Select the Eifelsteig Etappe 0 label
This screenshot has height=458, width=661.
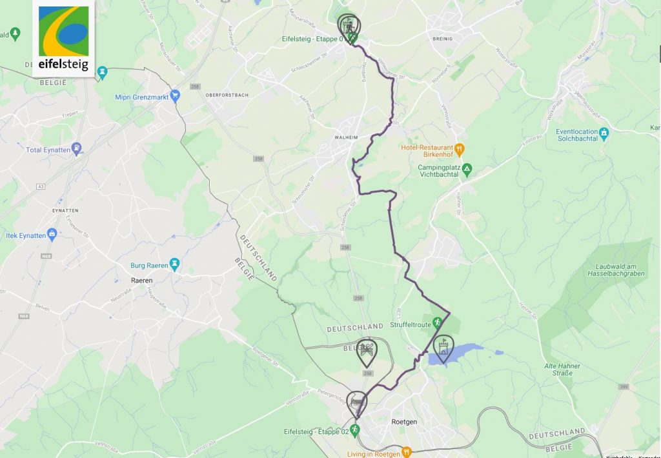(312, 39)
